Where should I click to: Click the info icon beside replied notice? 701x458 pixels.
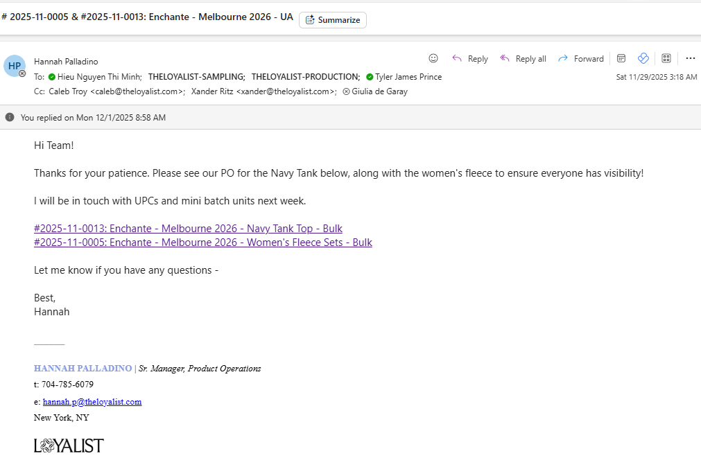(x=10, y=118)
